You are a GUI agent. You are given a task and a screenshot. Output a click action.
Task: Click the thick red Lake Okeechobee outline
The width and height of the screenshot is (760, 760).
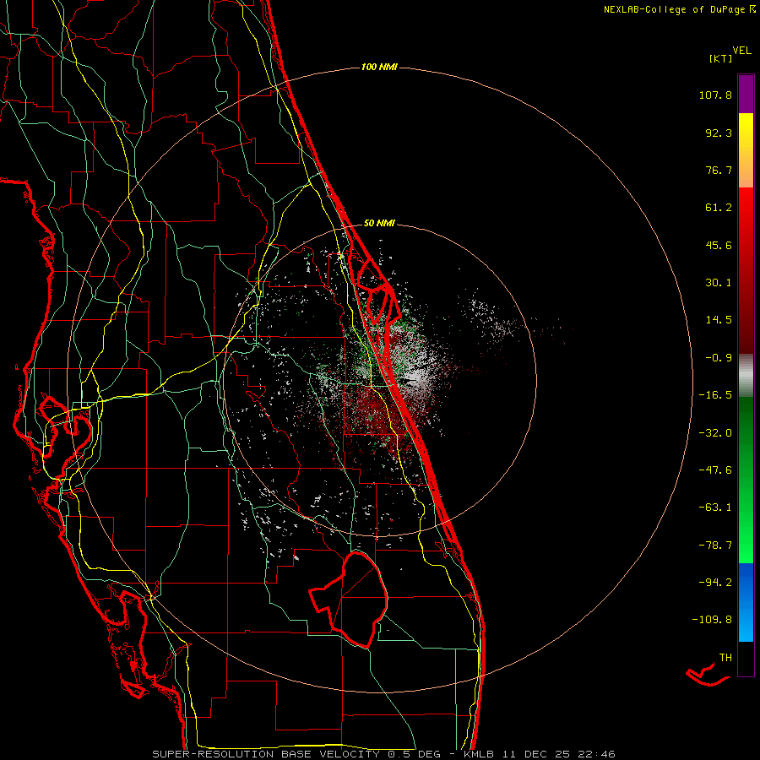[x=349, y=599]
